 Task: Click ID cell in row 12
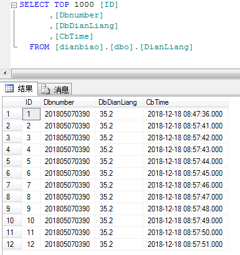[31, 244]
